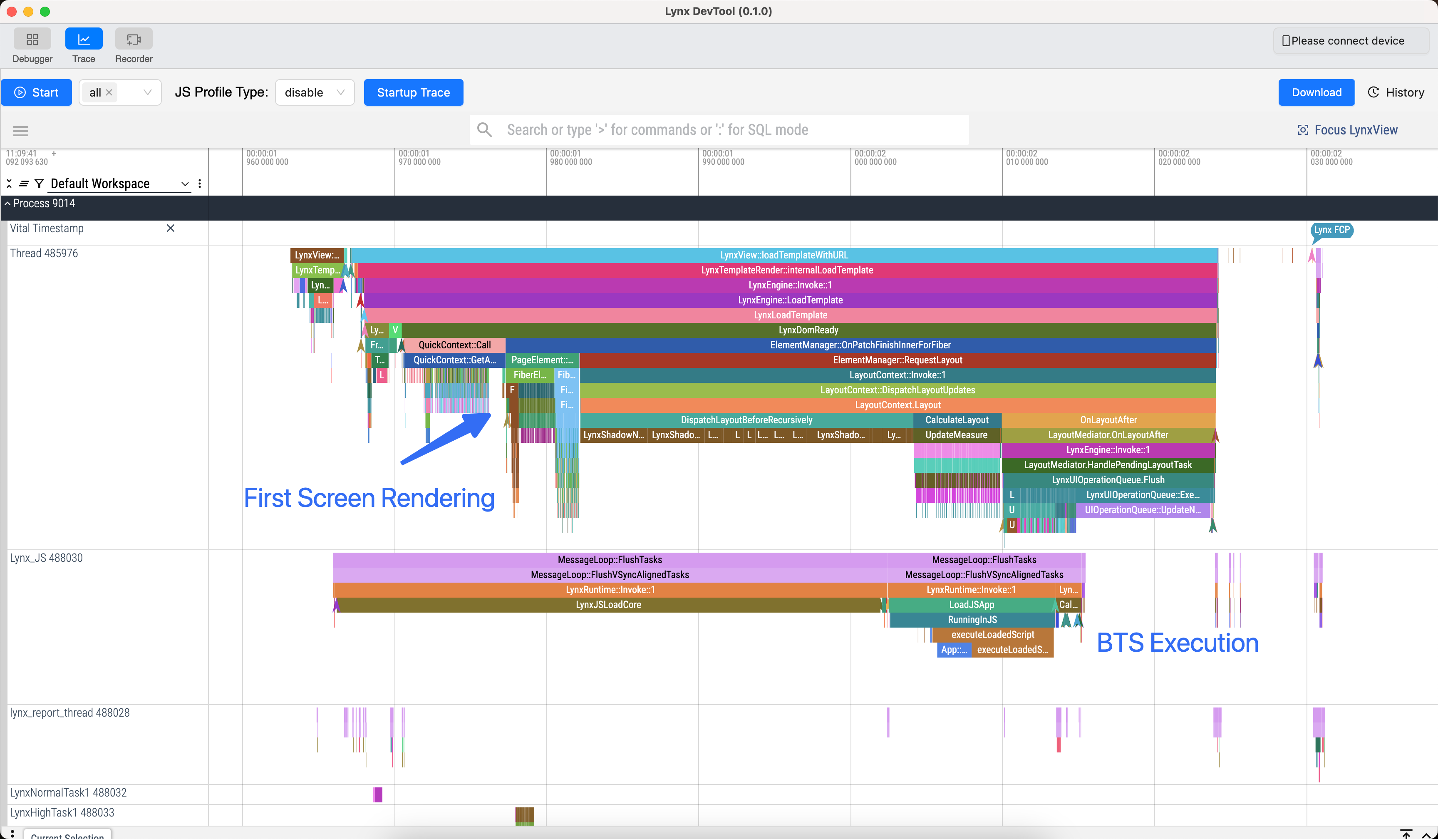Open trace History
1438x839 pixels.
(x=1396, y=92)
